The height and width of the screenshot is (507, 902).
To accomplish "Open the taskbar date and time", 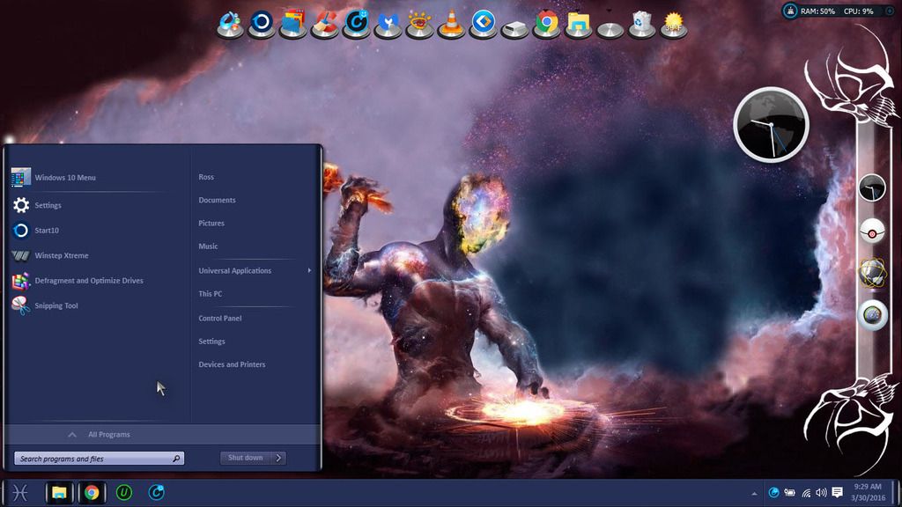I will point(868,493).
